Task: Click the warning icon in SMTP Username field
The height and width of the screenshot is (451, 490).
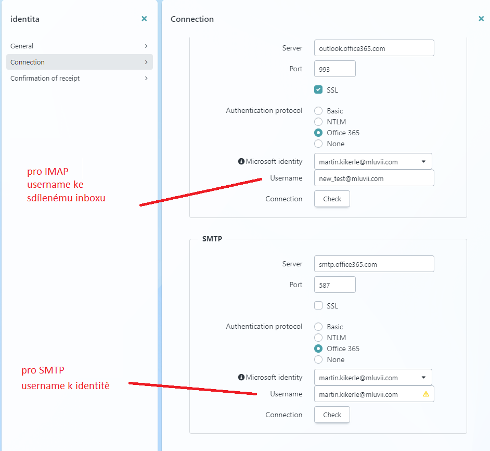Action: [x=426, y=394]
